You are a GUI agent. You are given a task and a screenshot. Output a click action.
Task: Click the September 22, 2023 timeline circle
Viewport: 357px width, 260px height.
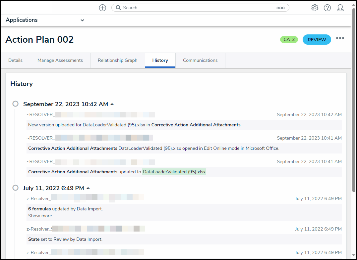(15, 104)
